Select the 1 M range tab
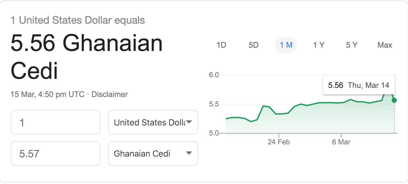This screenshot has height=184, width=408. coord(286,45)
